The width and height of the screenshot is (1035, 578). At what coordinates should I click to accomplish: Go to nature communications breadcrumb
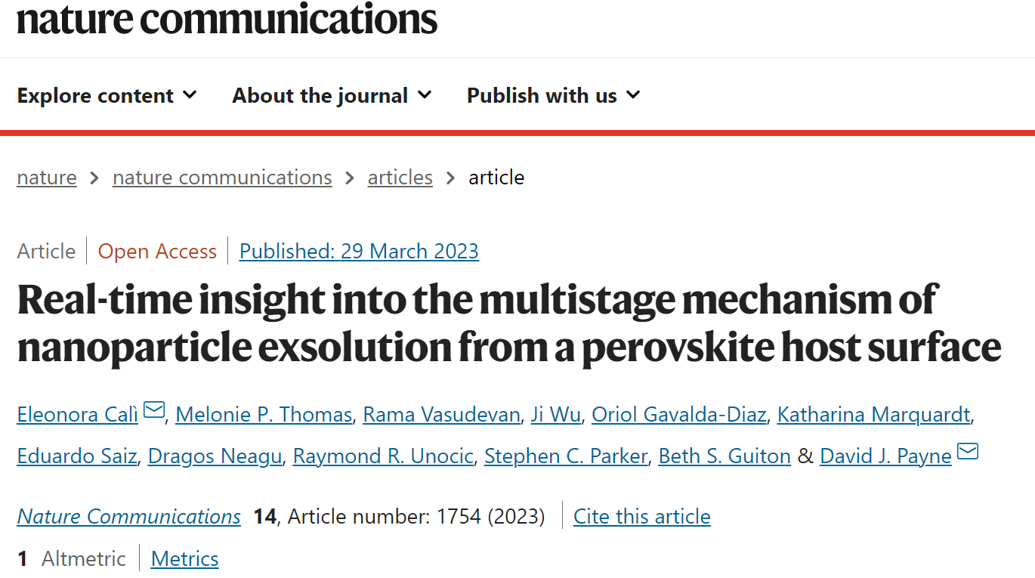[x=222, y=178]
